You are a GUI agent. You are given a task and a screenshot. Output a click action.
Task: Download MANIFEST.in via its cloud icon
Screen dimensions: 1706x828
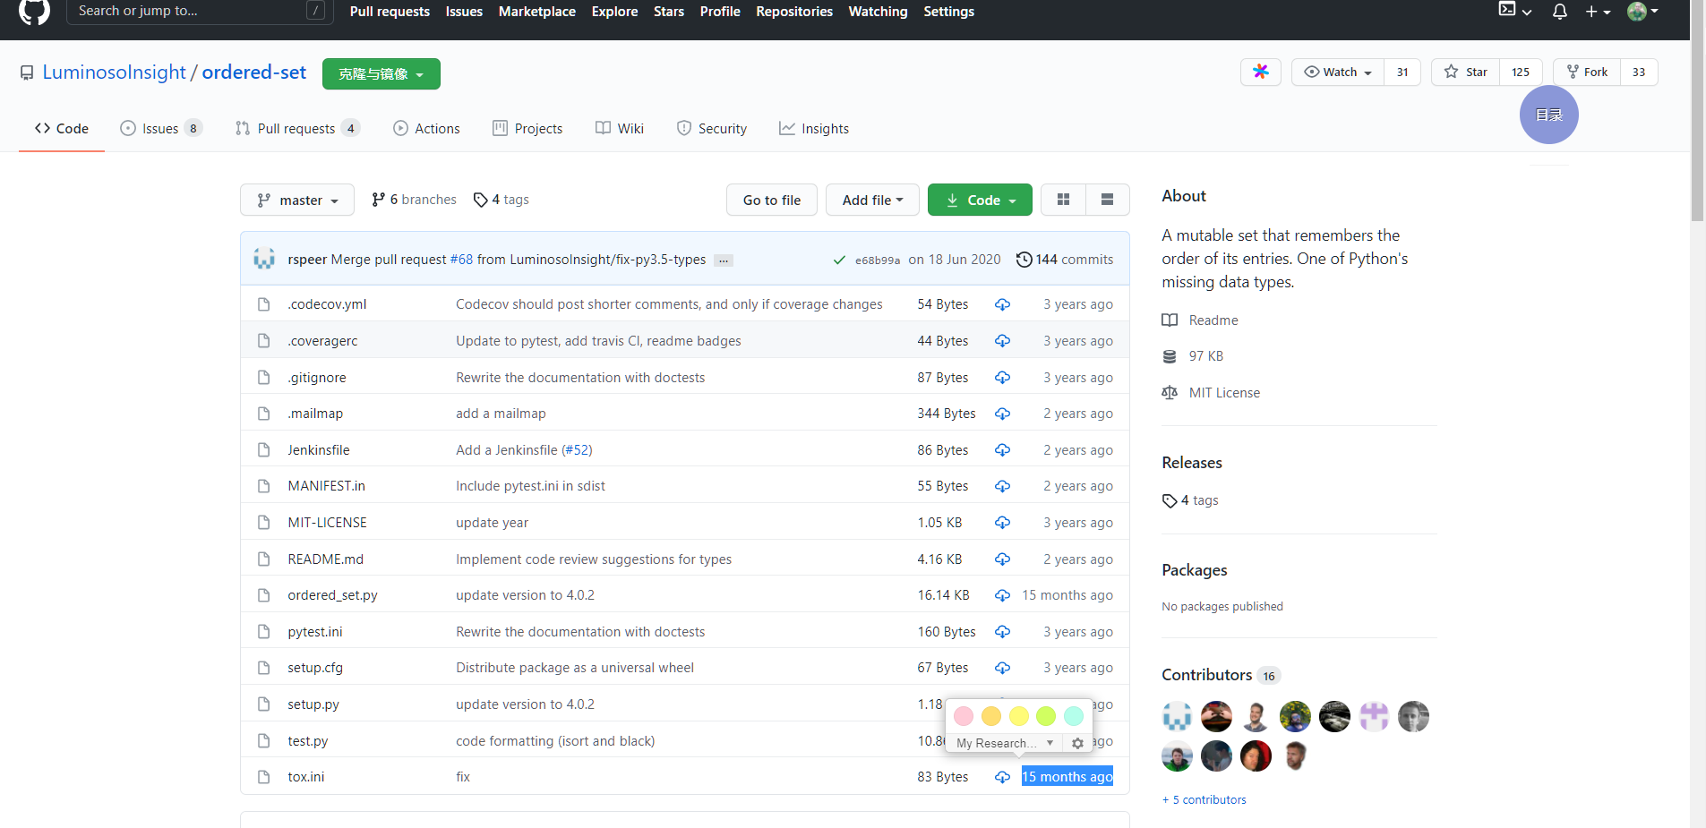(x=1002, y=486)
